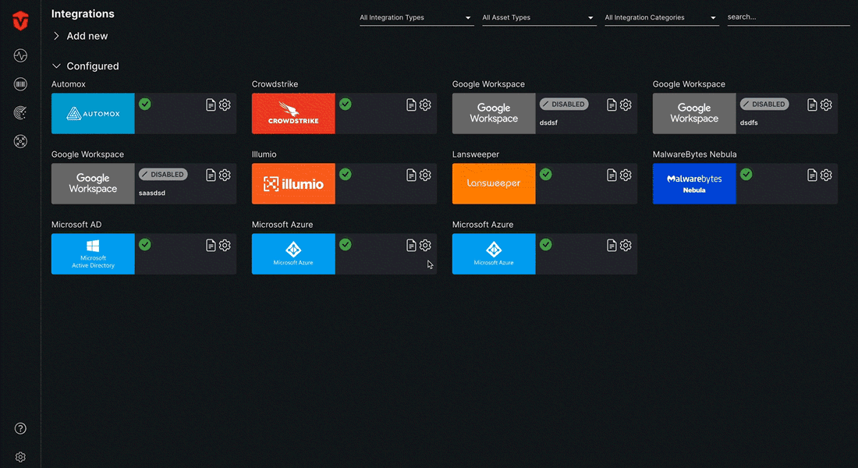Viewport: 858px width, 468px height.
Task: Focus the integrations search field
Action: pyautogui.click(x=788, y=17)
